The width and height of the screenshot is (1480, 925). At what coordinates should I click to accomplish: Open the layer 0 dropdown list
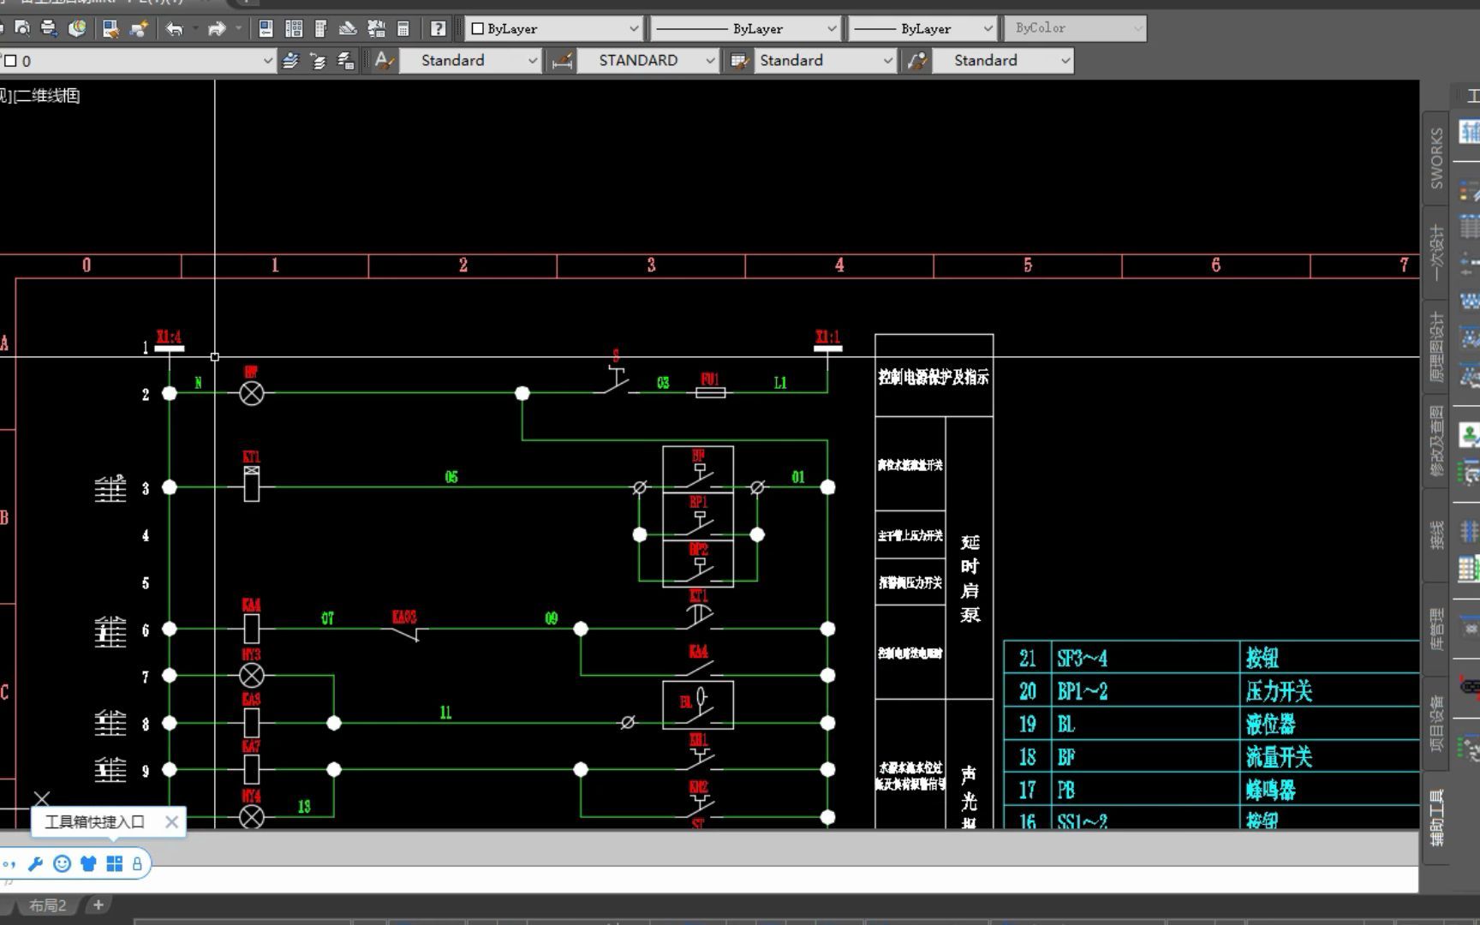[x=137, y=61]
